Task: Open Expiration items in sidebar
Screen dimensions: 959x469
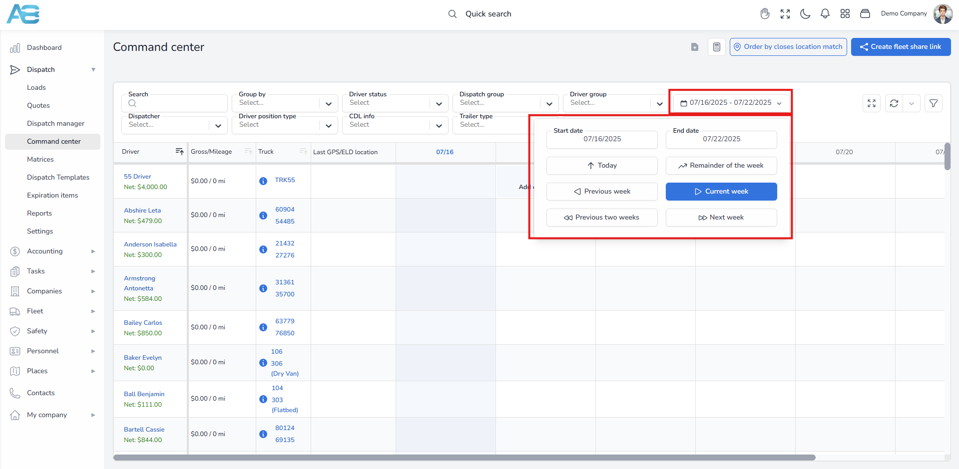Action: pos(52,196)
